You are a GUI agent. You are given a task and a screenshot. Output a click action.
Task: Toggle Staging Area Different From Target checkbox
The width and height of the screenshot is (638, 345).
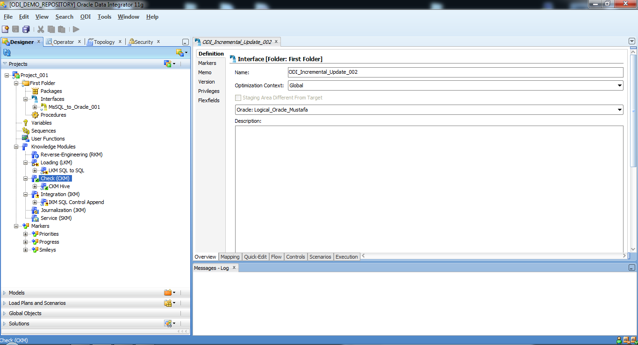click(238, 98)
